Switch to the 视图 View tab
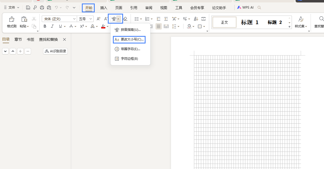This screenshot has height=169, width=324. pos(164,8)
